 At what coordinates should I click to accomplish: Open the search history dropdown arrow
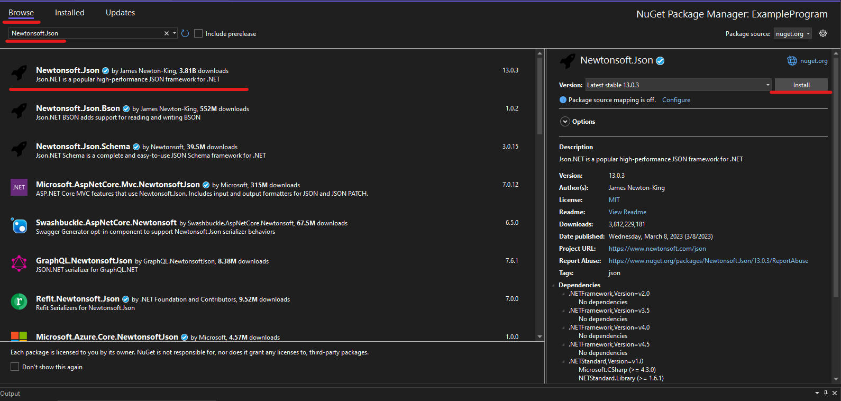[175, 33]
